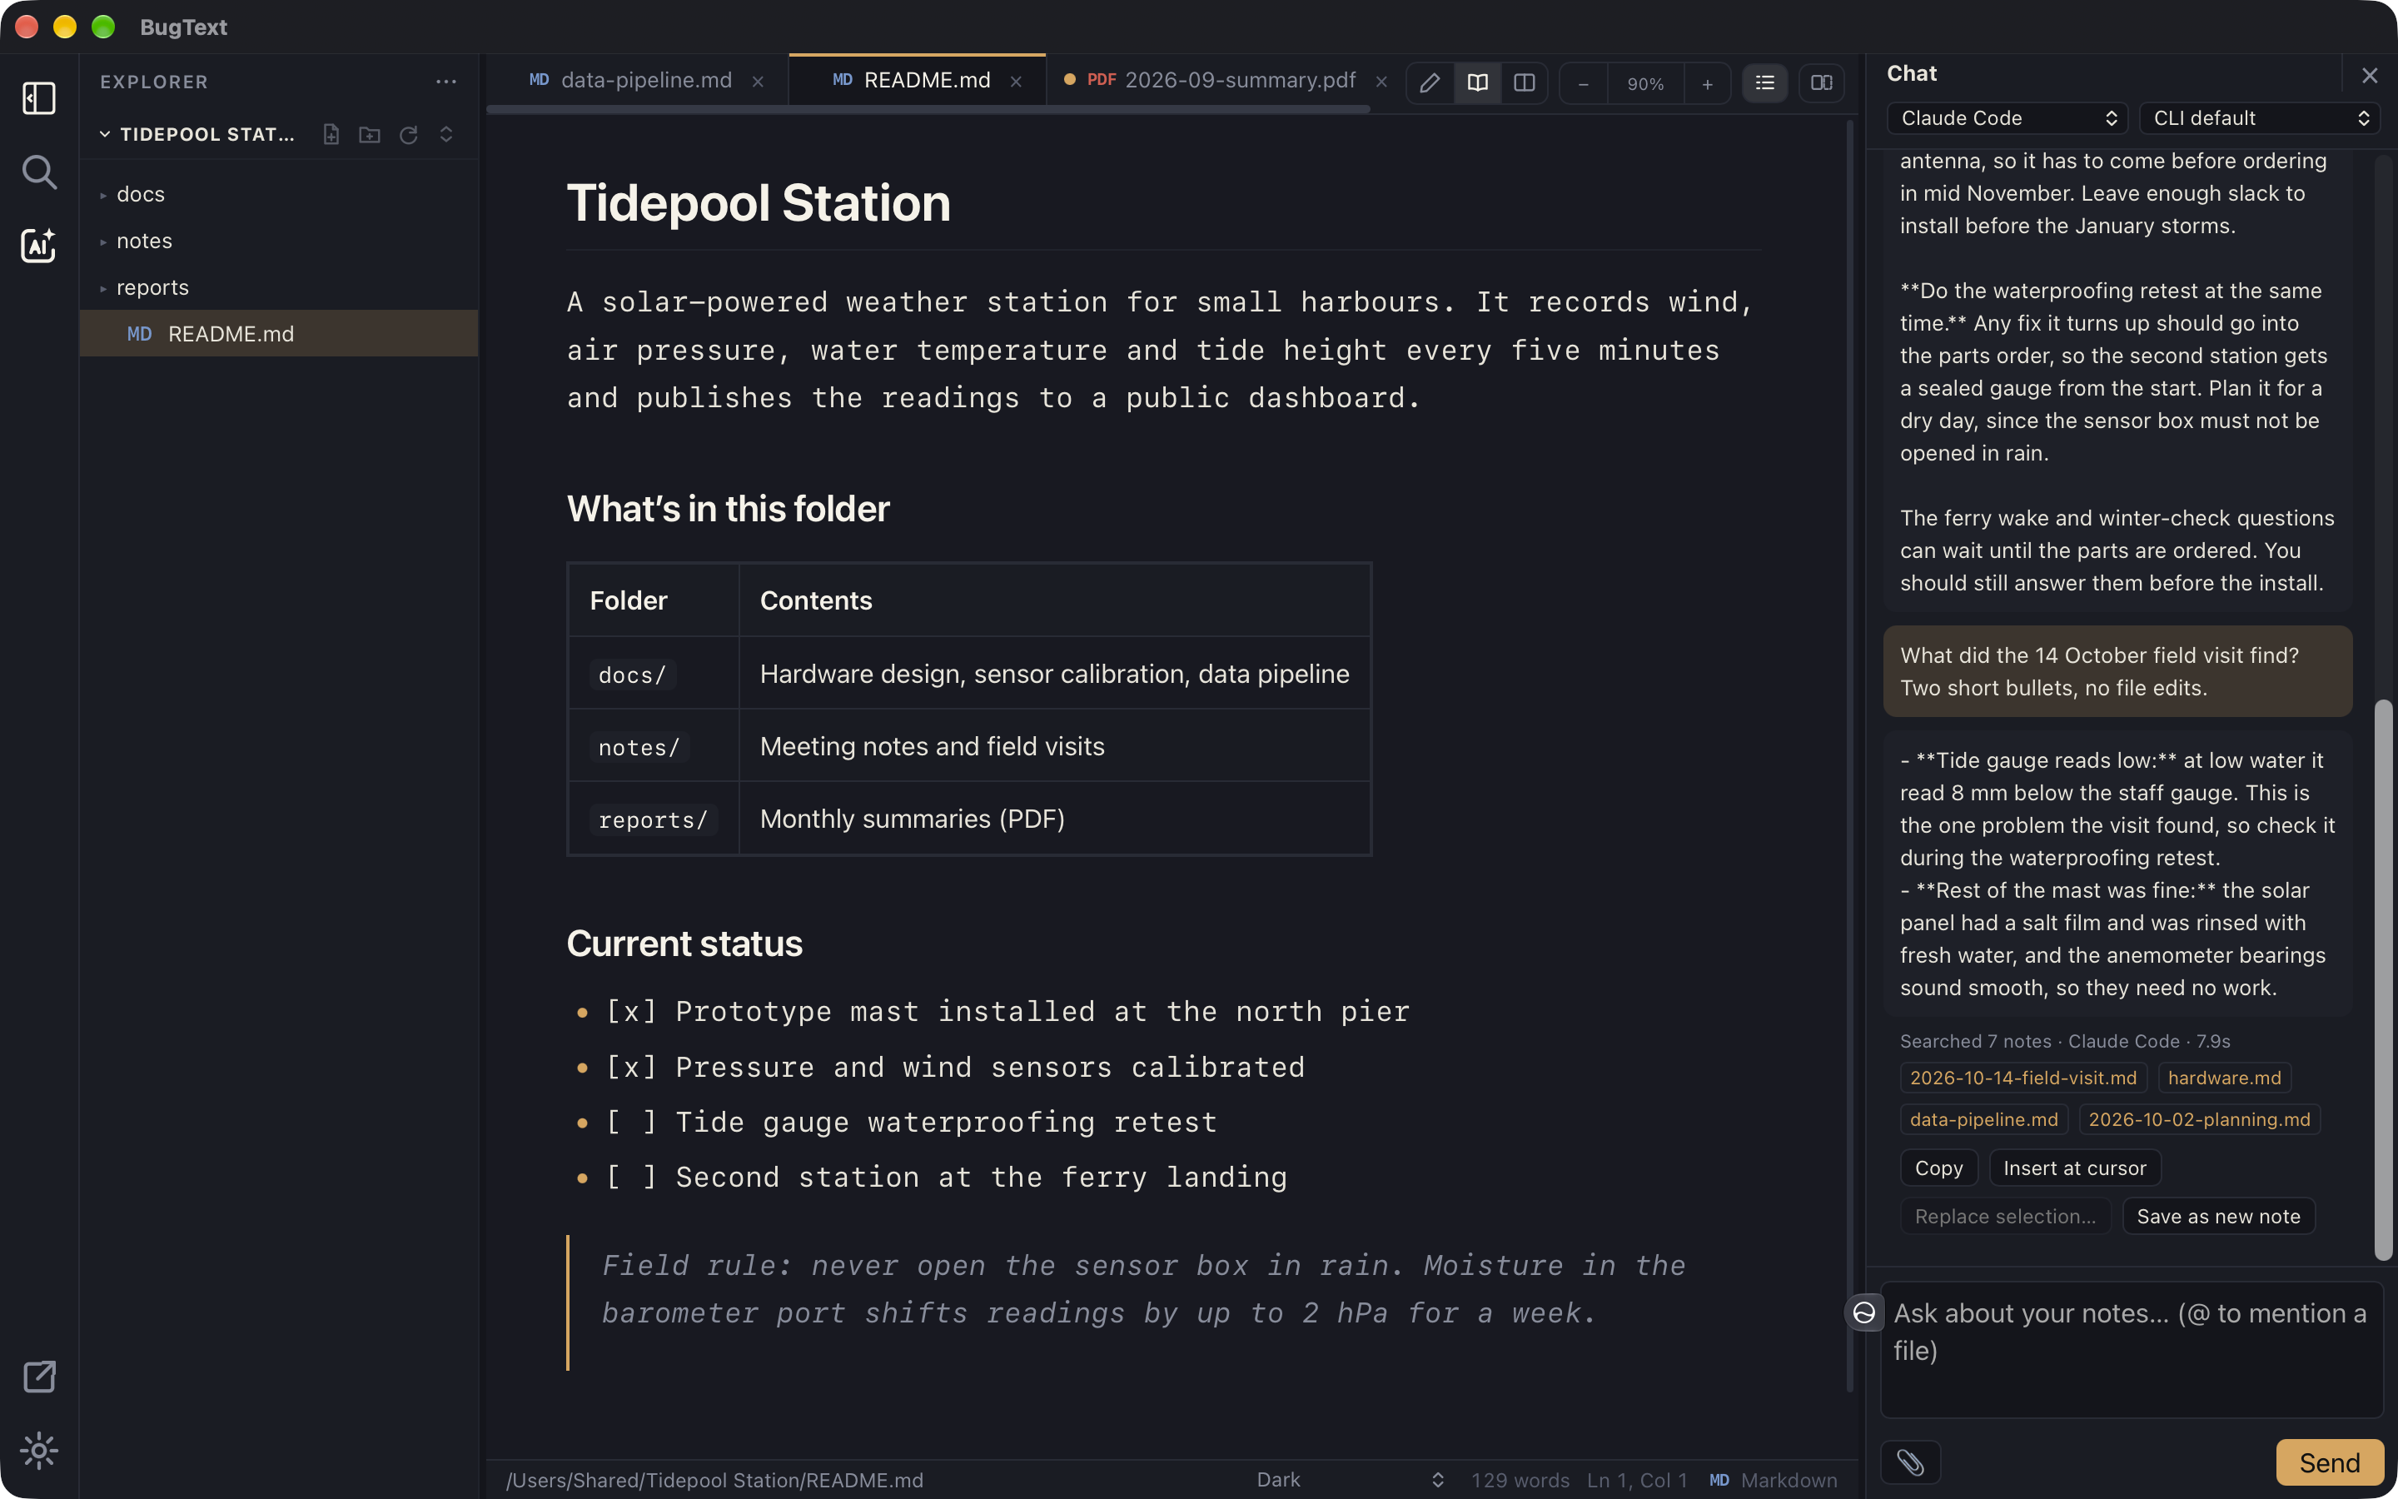
Task: Open 2026-10-14-field-visit.md source link
Action: 2022,1078
